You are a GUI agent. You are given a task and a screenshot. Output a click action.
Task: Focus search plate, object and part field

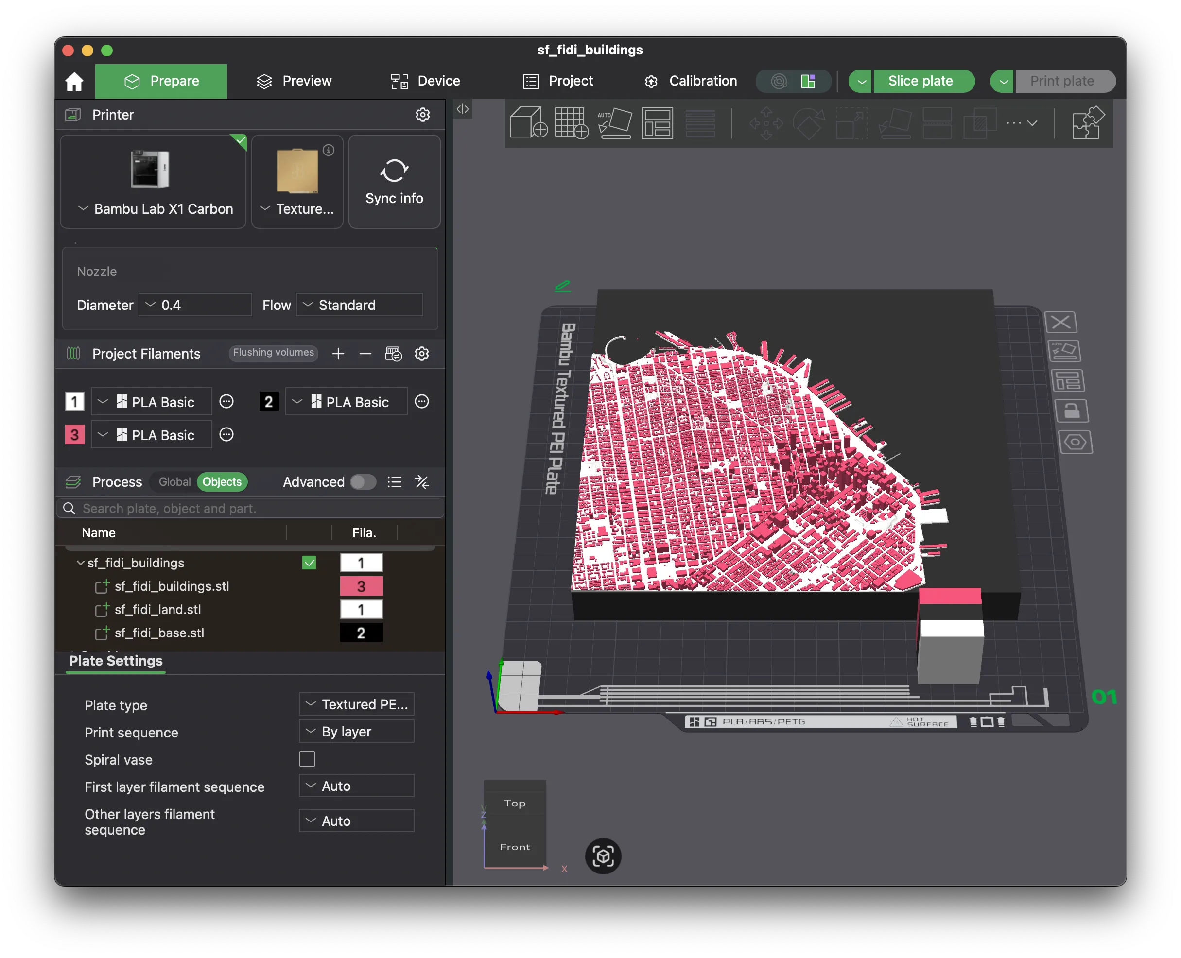(x=251, y=508)
